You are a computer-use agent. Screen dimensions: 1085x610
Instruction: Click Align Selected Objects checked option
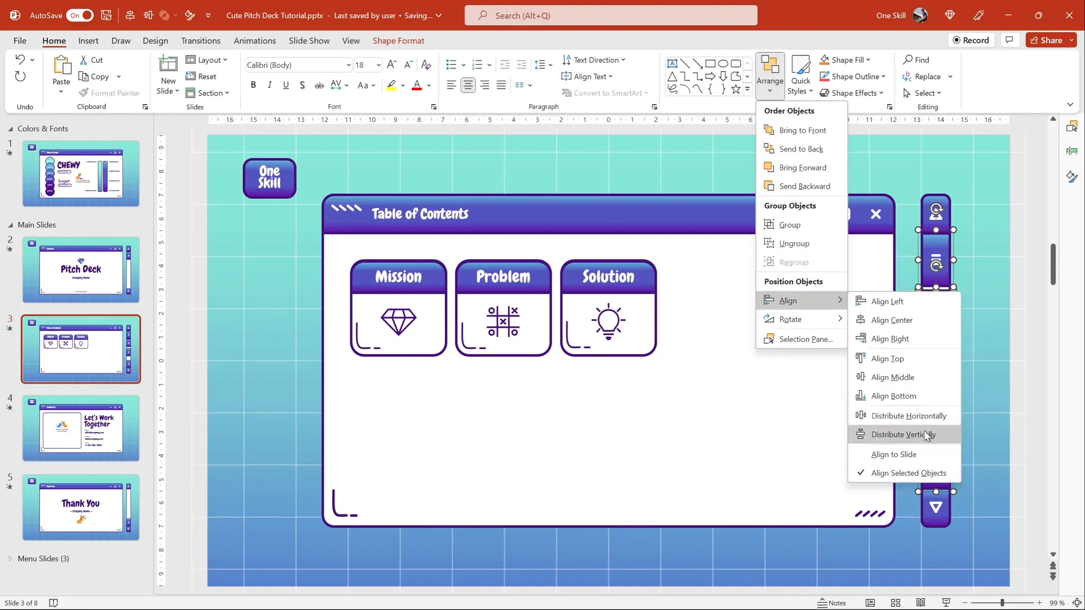coord(904,473)
